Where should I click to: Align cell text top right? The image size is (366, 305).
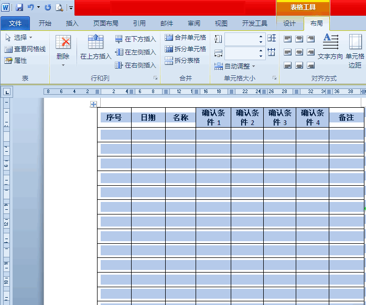click(310, 39)
